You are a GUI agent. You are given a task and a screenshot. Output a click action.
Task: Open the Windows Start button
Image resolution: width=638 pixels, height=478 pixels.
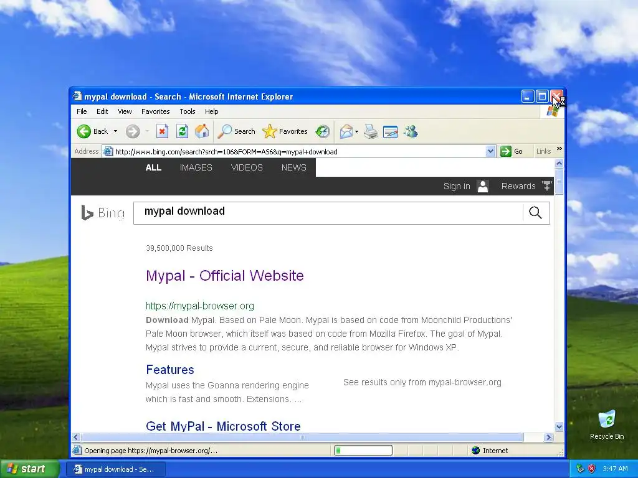click(x=29, y=469)
